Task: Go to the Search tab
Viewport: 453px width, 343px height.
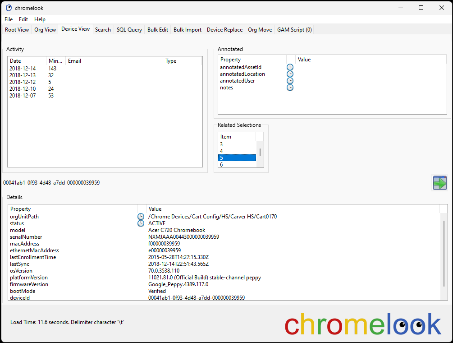Action: 103,30
